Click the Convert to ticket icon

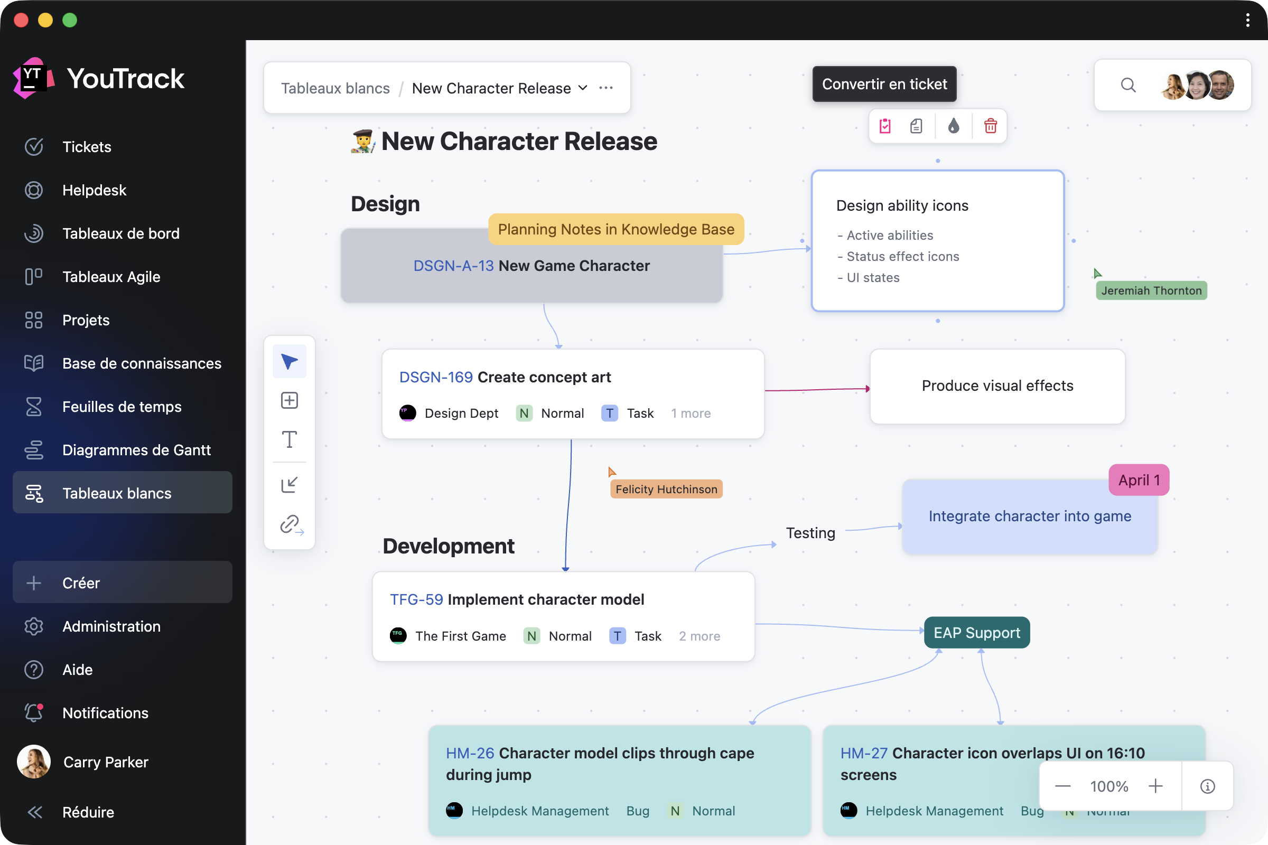885,126
